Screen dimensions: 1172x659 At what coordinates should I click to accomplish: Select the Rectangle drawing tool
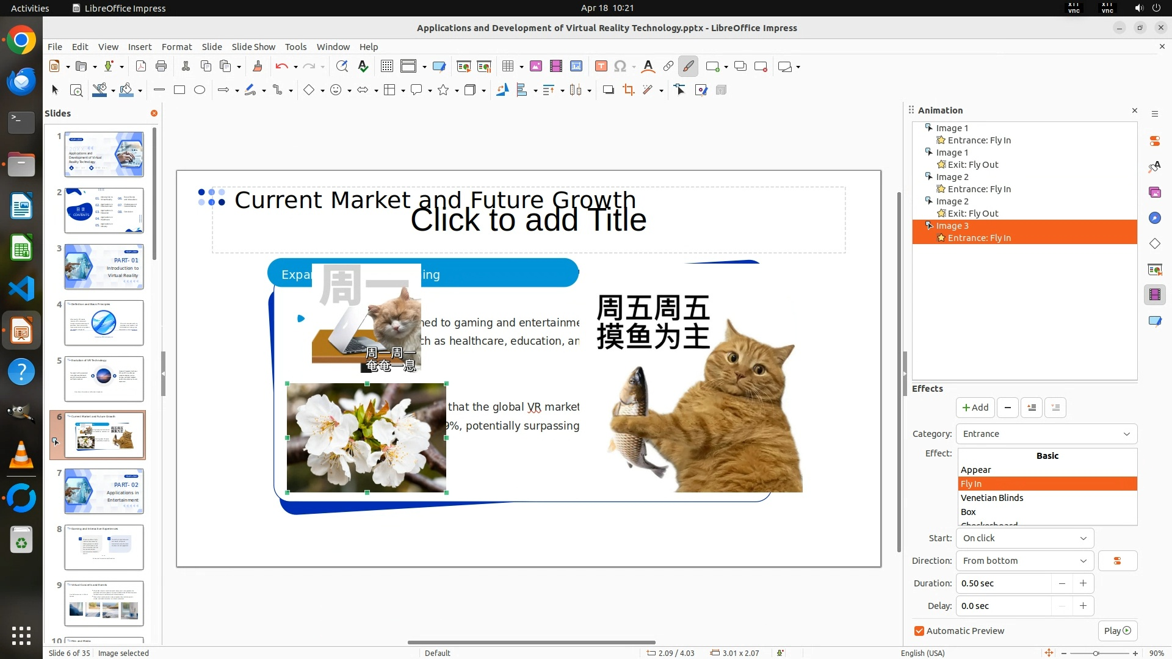[x=179, y=90]
